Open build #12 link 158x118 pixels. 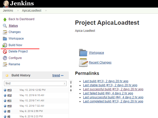coord(9,95)
